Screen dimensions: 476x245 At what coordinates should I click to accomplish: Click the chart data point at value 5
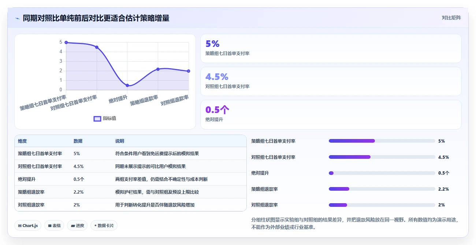tap(66, 43)
